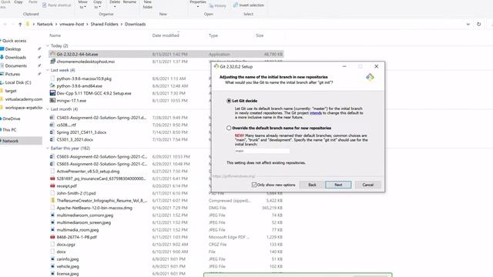Screen dimensions: 493x277
Task: Click Downloads in the address breadcrumb
Action: (136, 24)
